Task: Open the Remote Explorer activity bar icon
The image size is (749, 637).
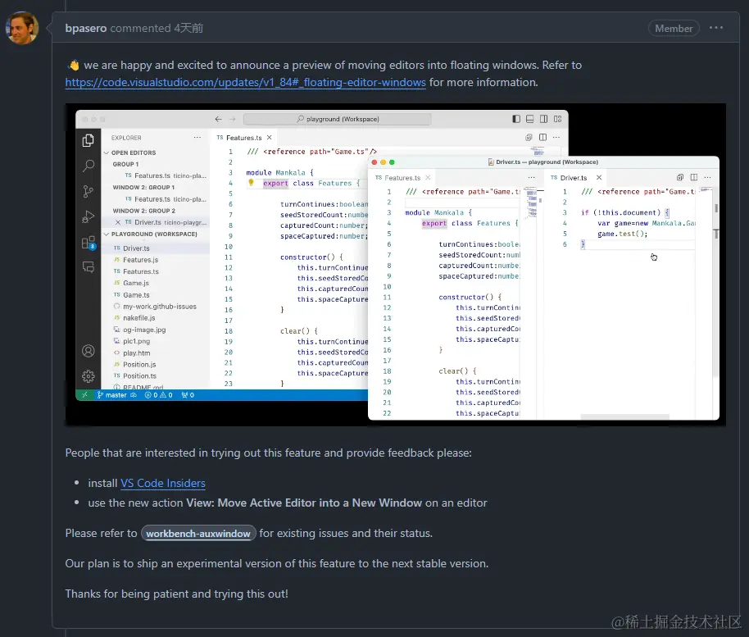Action: click(88, 266)
